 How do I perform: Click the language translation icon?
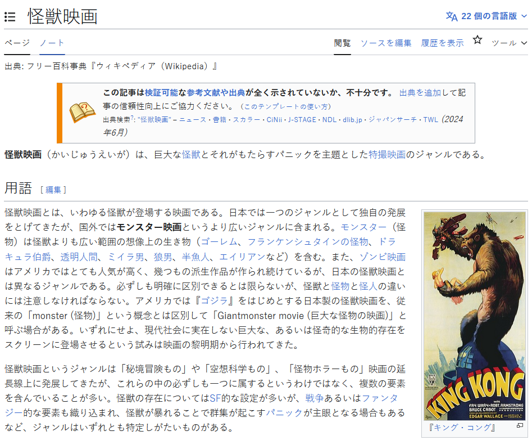coord(452,16)
